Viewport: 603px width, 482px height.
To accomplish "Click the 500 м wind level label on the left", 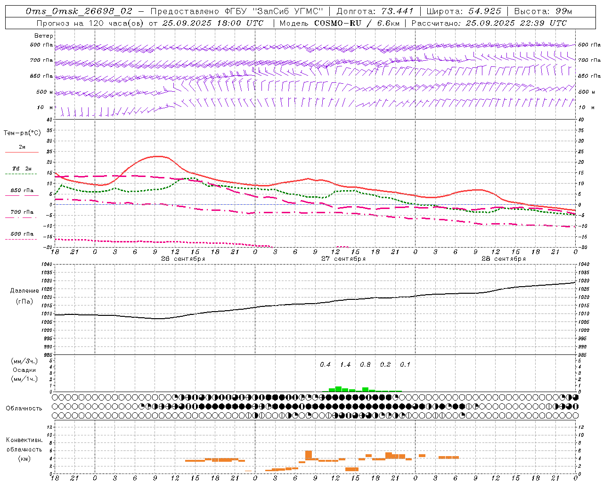I will 45,92.
